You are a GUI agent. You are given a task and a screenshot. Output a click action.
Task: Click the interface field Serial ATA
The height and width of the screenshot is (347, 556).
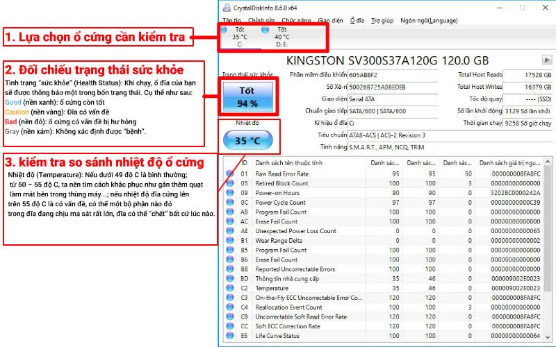click(393, 99)
